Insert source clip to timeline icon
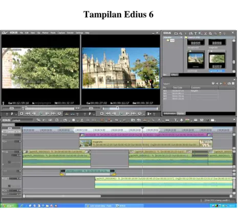This screenshot has width=238, height=210. [x=67, y=114]
